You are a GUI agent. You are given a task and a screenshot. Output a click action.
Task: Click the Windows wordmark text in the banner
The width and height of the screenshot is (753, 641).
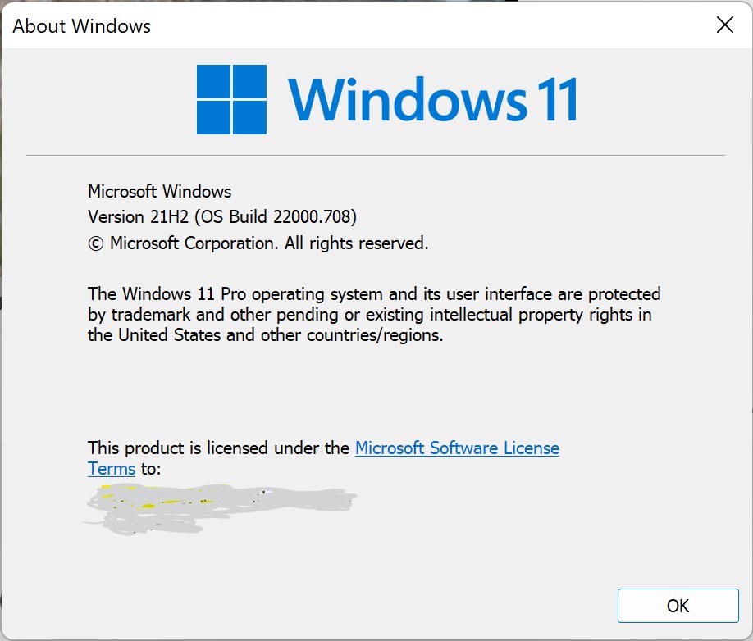[407, 100]
